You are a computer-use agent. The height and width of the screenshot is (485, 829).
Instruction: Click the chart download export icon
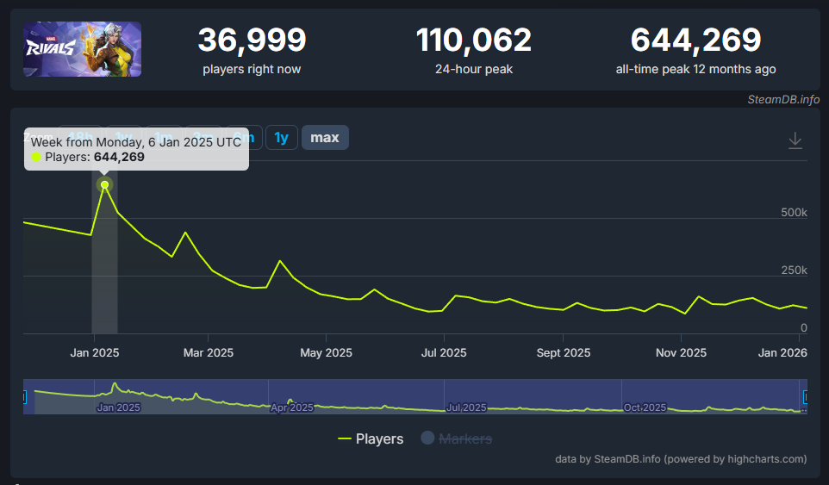pos(795,140)
